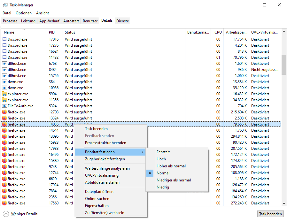Image resolution: width=287 pixels, height=222 pixels.
Task: Collapse view with Weniger Details arrow
Action: click(6, 214)
